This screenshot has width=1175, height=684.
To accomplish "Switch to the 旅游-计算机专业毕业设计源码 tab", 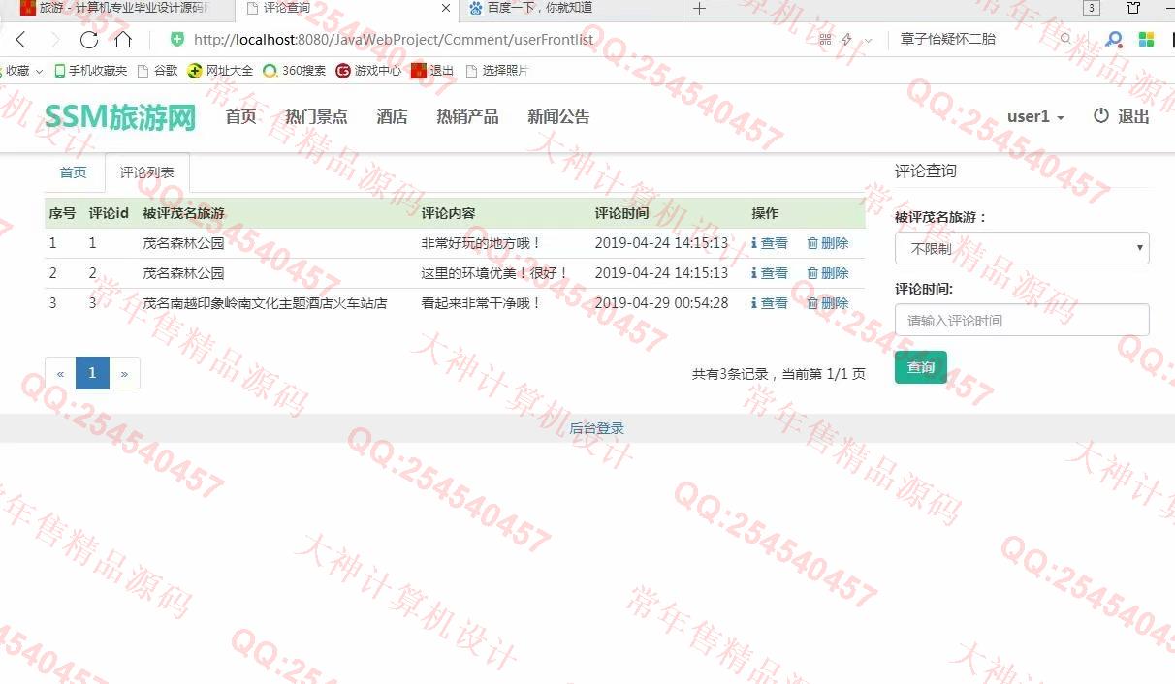I will coord(116,8).
